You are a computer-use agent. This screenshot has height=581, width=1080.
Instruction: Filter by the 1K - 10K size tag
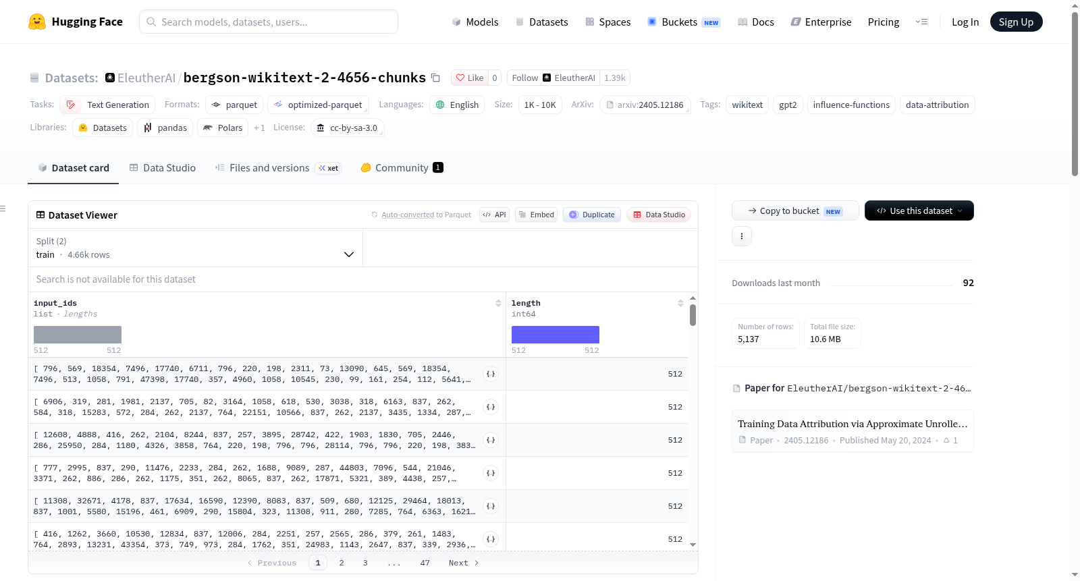540,105
